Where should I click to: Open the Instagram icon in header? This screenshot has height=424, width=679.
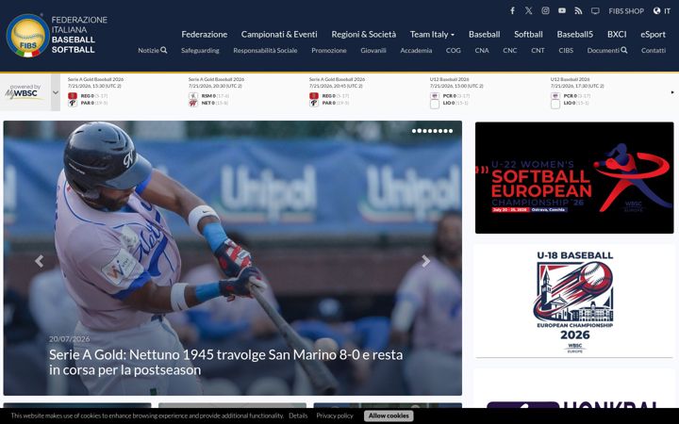546,10
